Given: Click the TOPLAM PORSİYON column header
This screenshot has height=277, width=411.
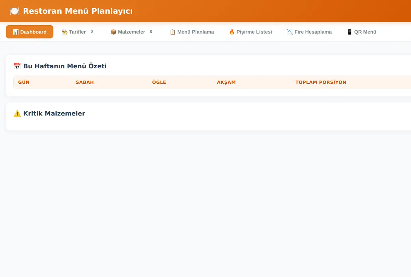Looking at the screenshot, I should tap(321, 82).
